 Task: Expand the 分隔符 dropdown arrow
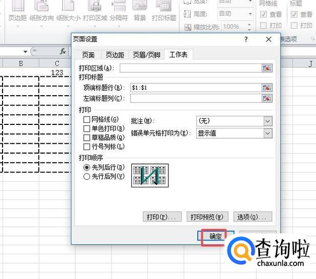coord(119,26)
